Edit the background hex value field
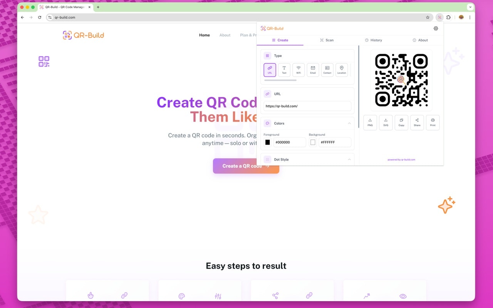 pos(335,142)
